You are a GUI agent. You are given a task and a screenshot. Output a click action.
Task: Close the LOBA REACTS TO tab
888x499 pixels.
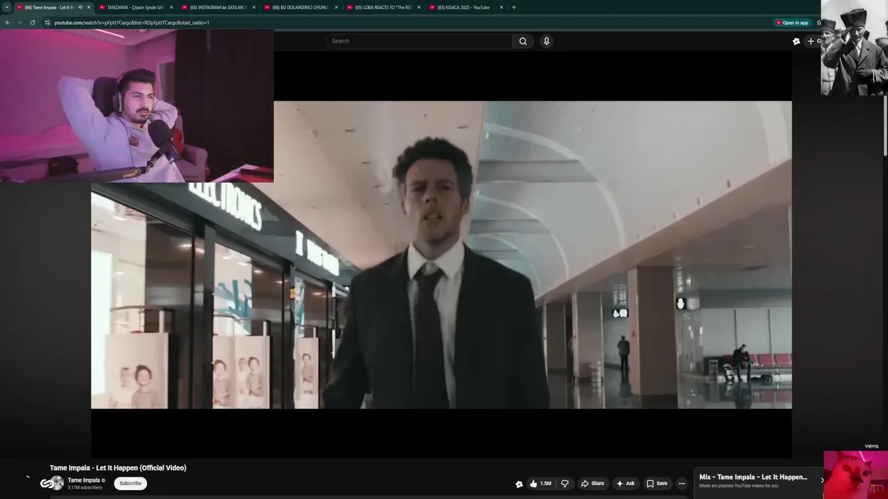pos(419,8)
